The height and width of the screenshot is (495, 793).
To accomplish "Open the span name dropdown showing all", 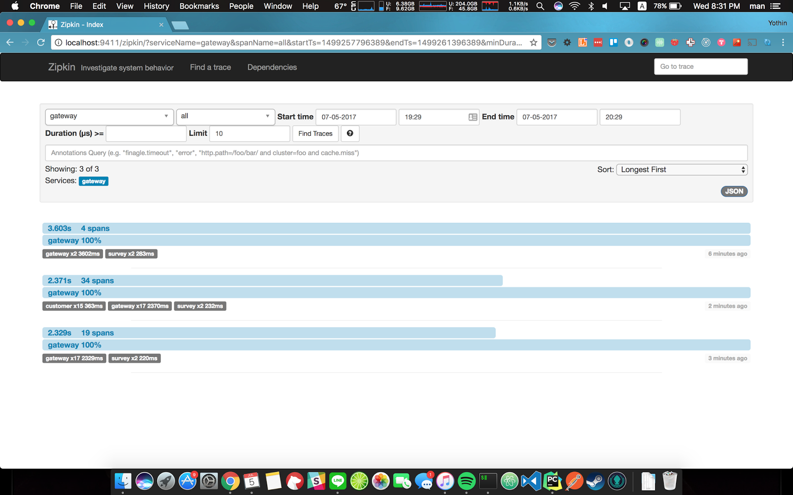I will point(226,117).
